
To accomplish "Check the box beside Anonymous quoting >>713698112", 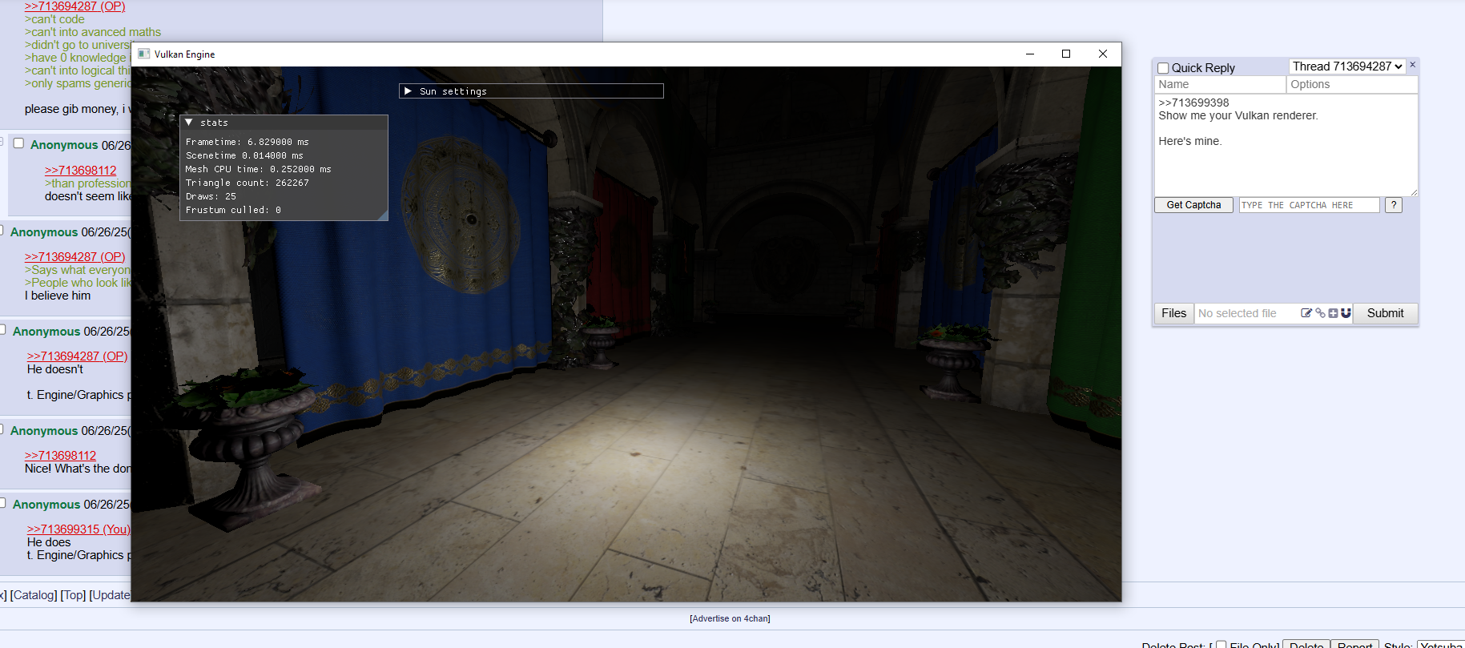I will pyautogui.click(x=18, y=143).
